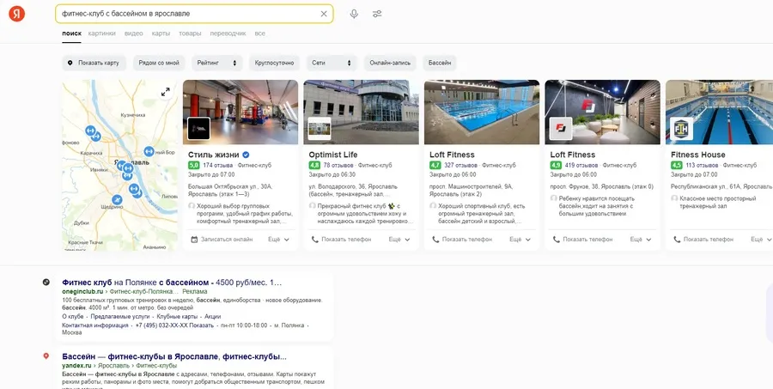Click Записаться онлайн for Стиль жизни
The width and height of the screenshot is (773, 389).
(222, 240)
